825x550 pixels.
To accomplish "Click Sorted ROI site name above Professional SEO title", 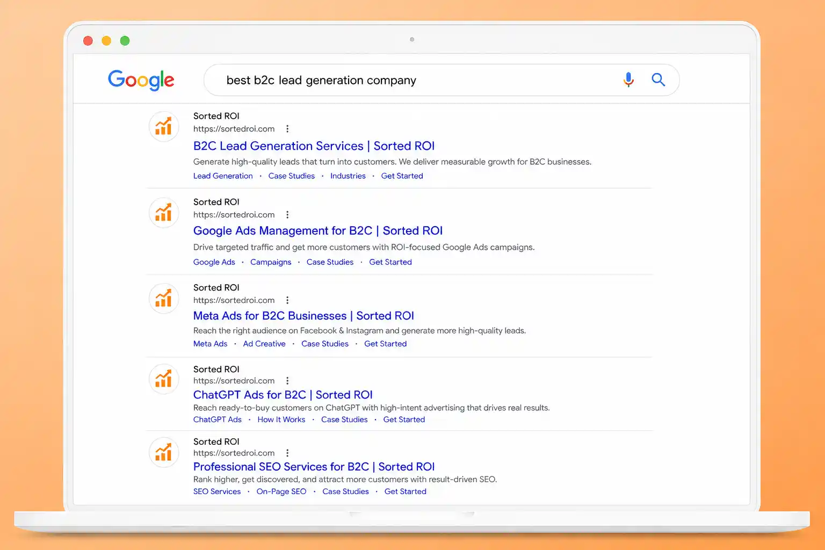I will tap(216, 442).
